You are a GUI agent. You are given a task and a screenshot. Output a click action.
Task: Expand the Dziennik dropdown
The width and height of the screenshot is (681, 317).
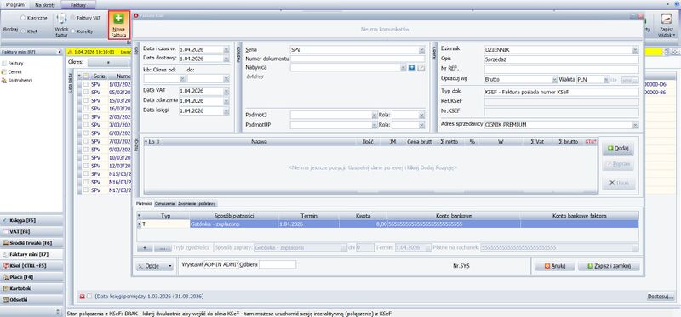pyautogui.click(x=636, y=50)
